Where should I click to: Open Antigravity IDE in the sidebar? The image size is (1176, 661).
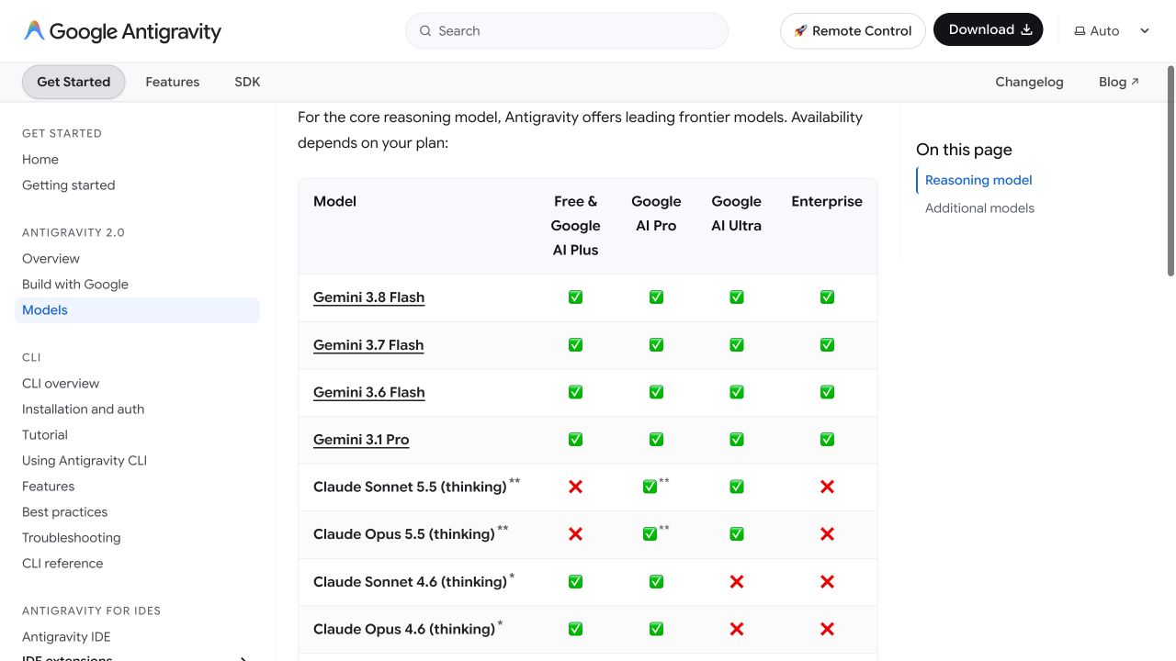[66, 637]
